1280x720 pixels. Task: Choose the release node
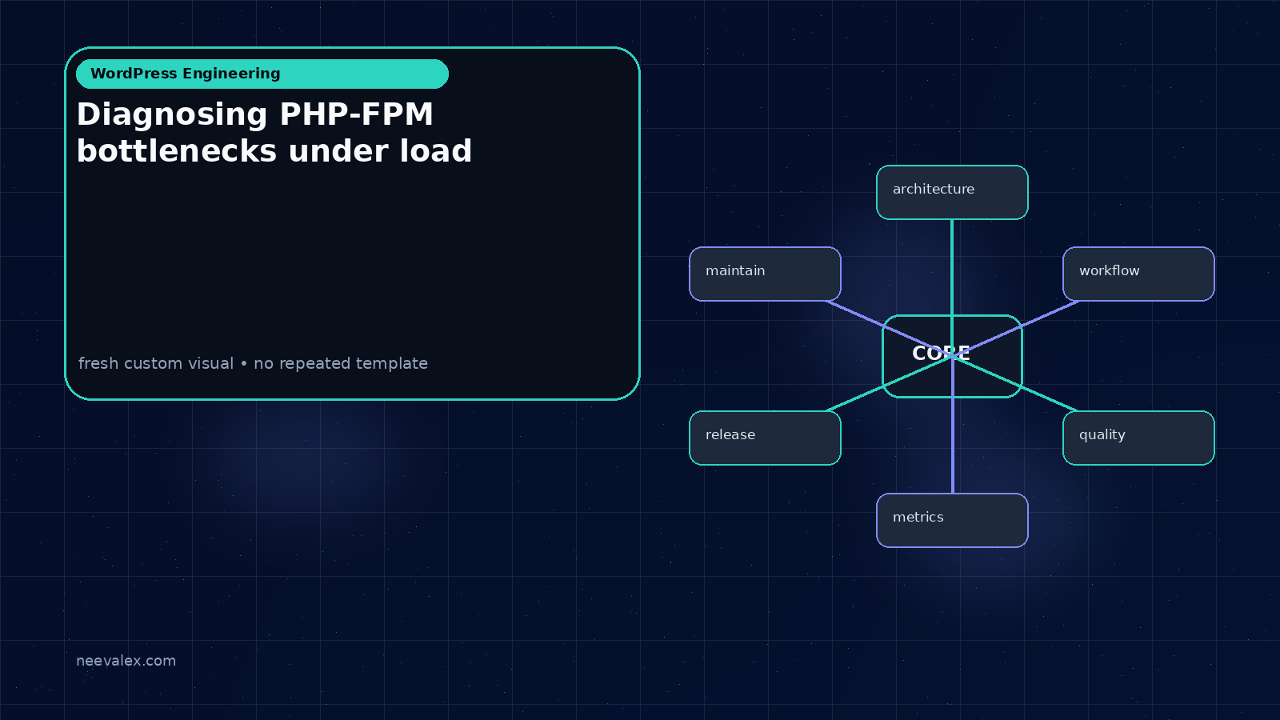pos(765,438)
